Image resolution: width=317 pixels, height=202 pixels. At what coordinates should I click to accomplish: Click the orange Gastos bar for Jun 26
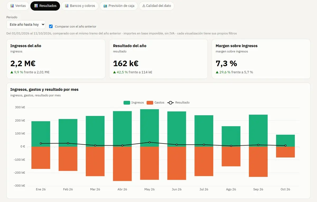177,163
